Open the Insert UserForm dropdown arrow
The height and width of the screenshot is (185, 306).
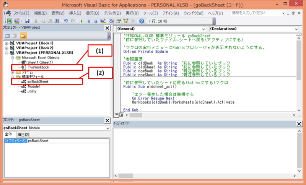pos(22,21)
